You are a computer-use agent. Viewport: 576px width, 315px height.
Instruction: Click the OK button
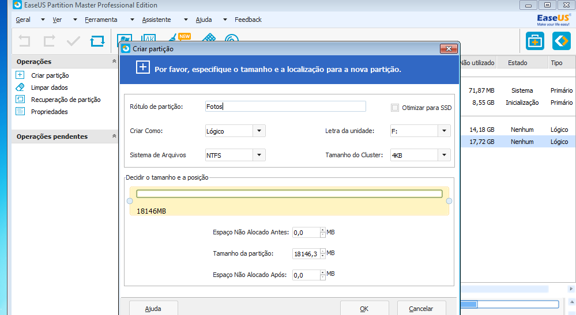364,309
